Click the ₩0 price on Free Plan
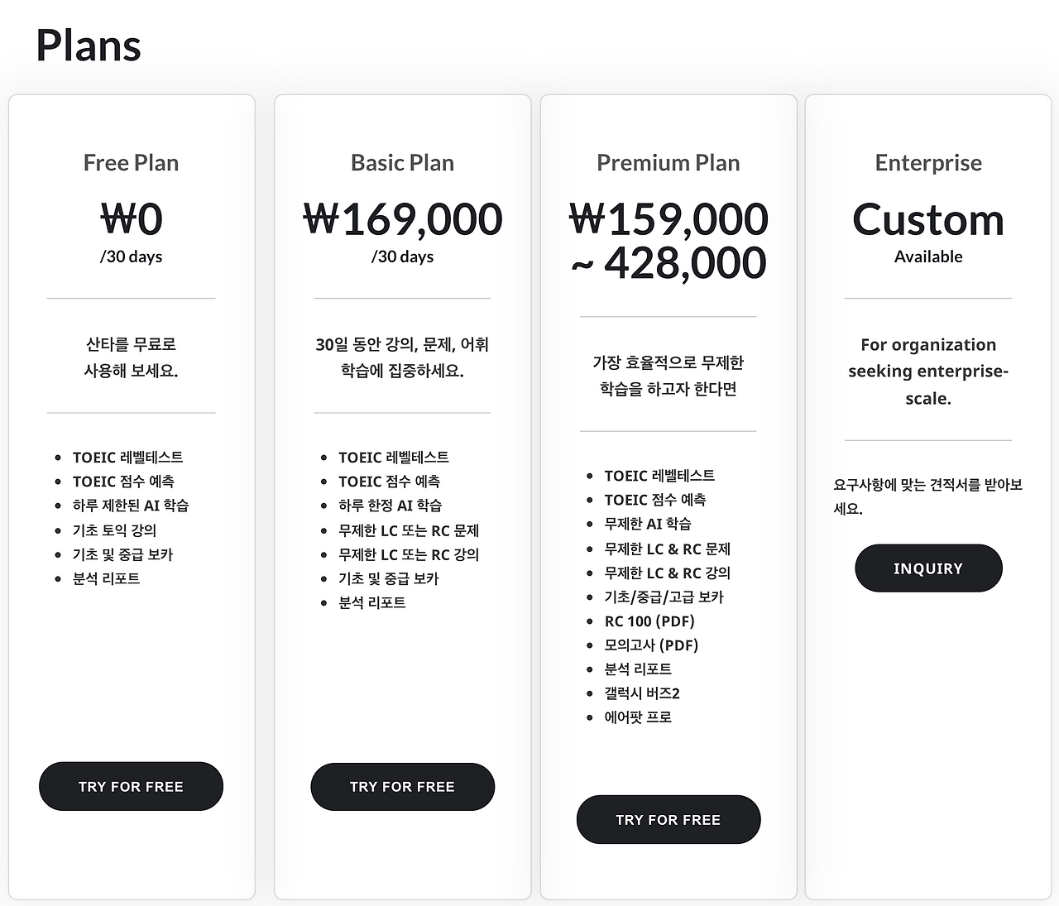This screenshot has width=1059, height=906. coord(131,218)
